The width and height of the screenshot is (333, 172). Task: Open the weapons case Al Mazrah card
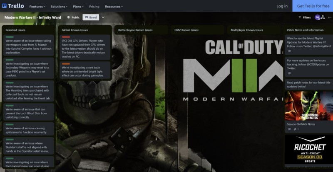tap(29, 46)
